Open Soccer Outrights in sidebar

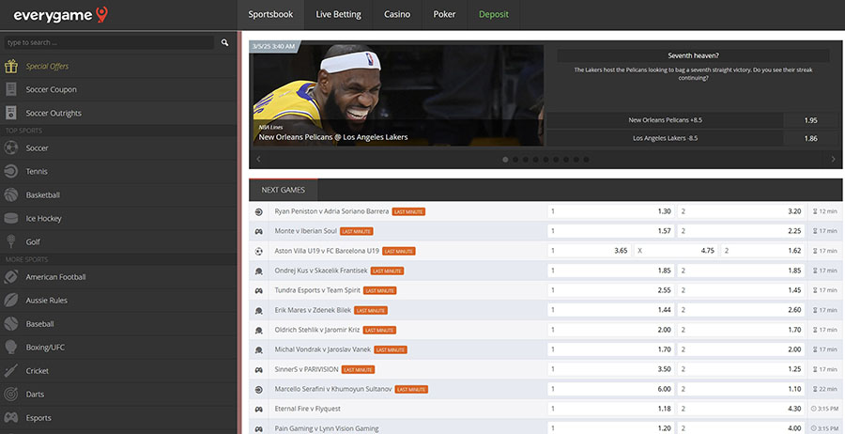(x=54, y=114)
